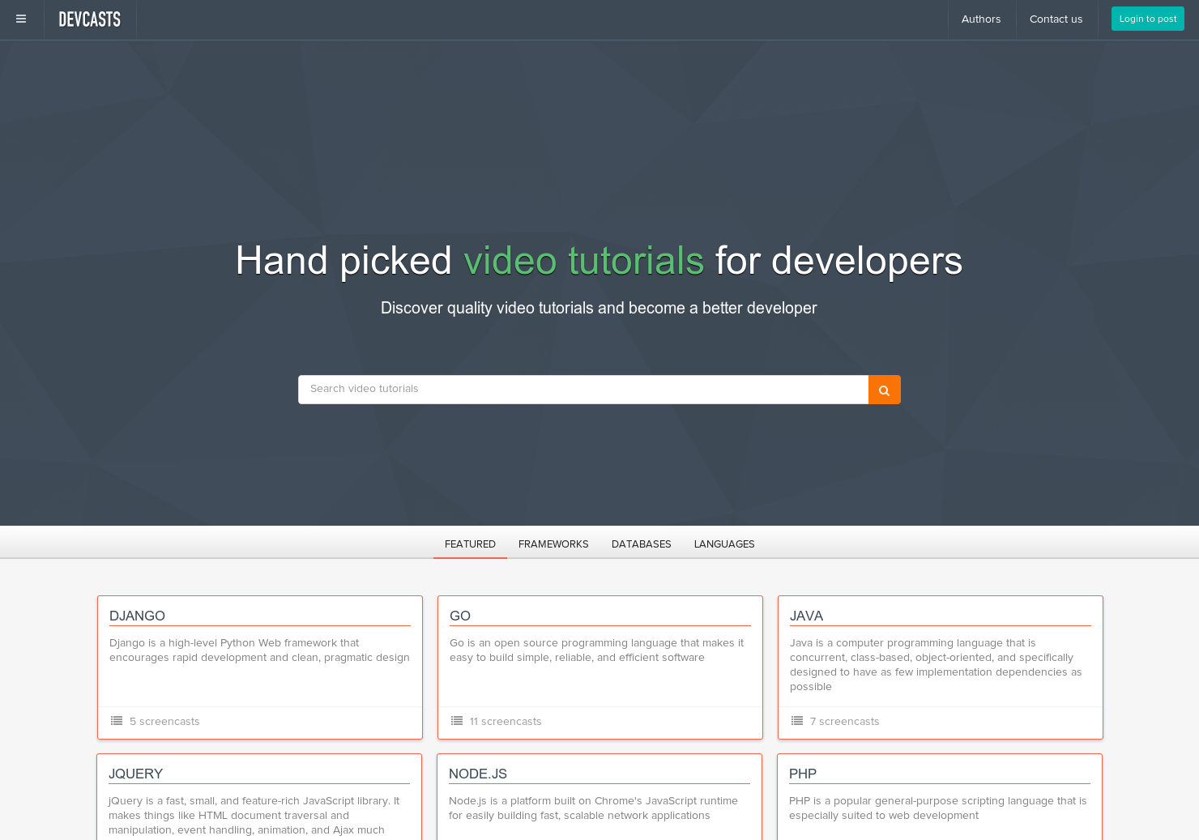Click the orange search magnifier button

tap(884, 390)
